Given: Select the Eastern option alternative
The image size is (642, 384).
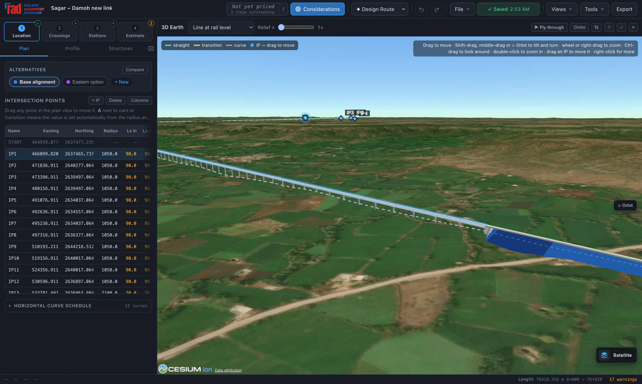Looking at the screenshot, I should pos(85,82).
